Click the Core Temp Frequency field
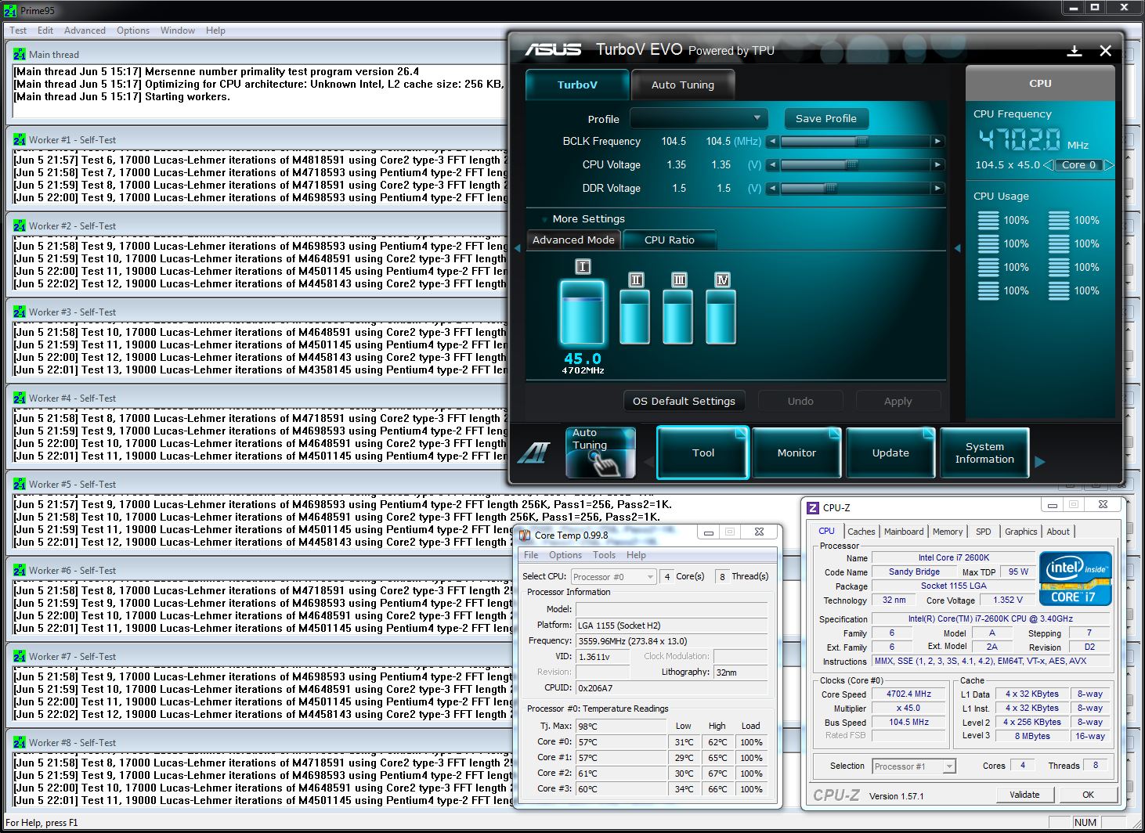This screenshot has width=1145, height=833. pos(671,641)
